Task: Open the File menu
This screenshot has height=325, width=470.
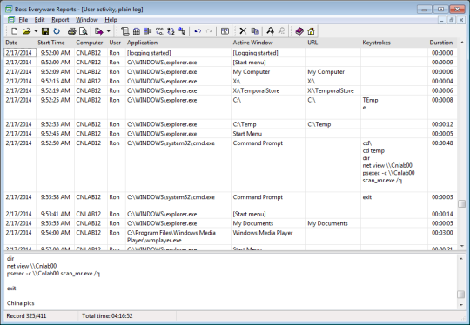Action: (23, 20)
